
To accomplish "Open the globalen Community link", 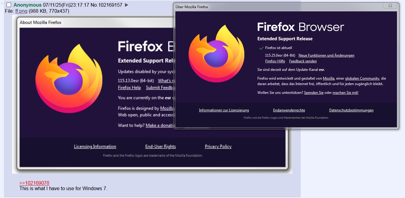I will point(362,78).
